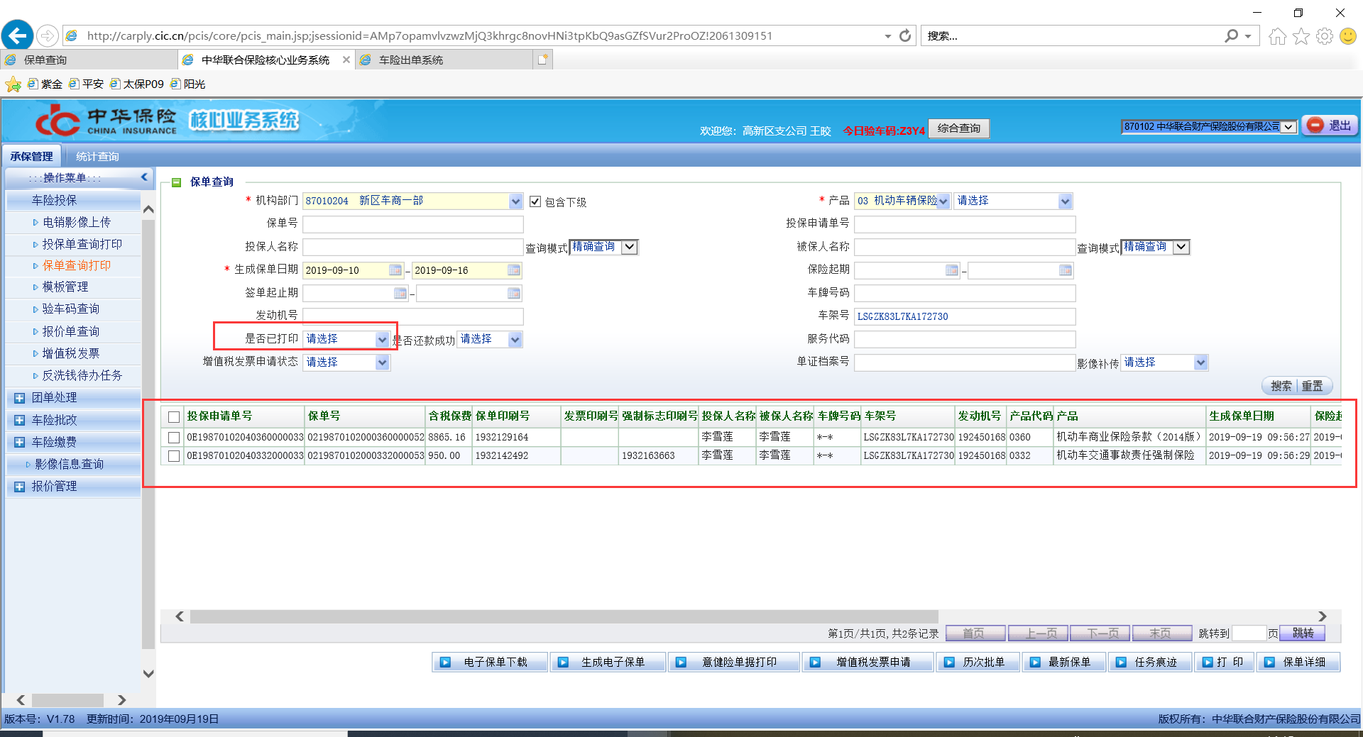Switch to the 承保管理 tab
The width and height of the screenshot is (1363, 737).
tap(31, 156)
